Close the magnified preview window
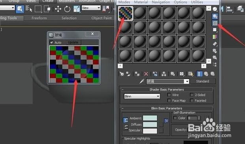 92,34
